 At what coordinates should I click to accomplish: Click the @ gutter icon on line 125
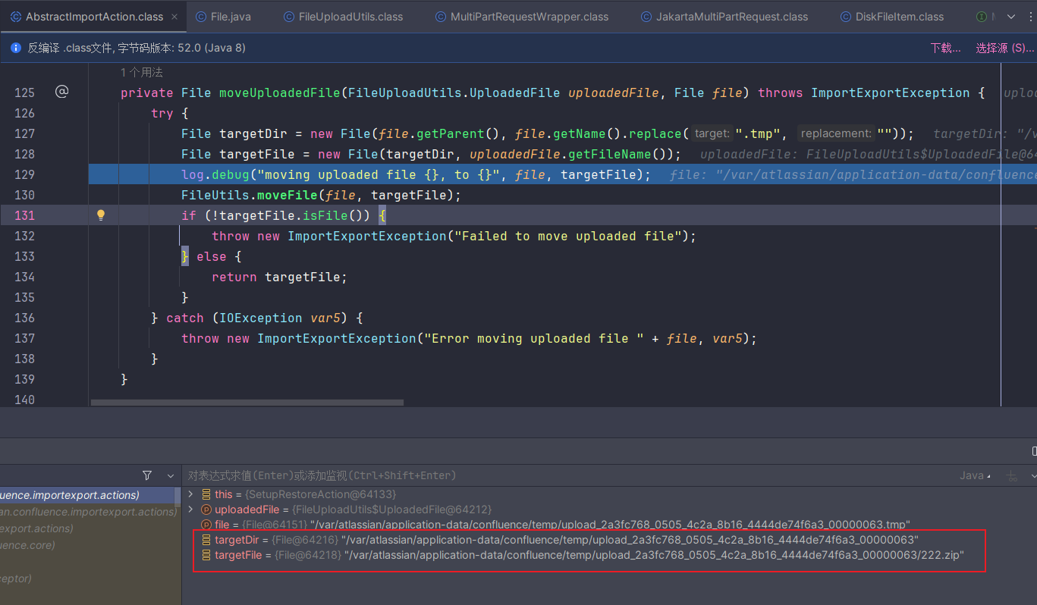point(62,92)
